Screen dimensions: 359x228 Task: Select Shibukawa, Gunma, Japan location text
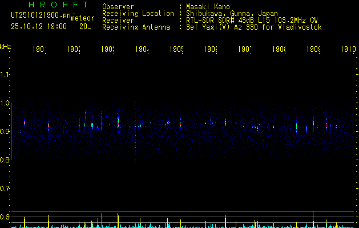[x=228, y=14]
